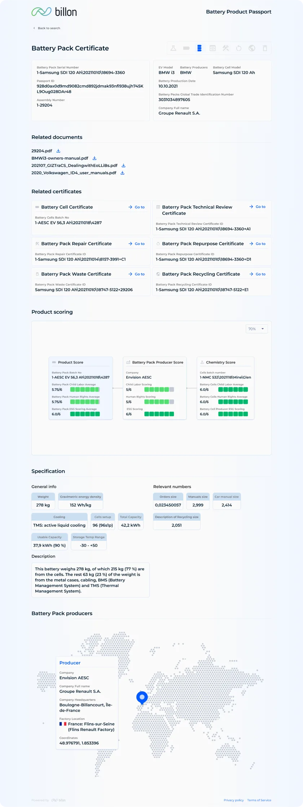The height and width of the screenshot is (807, 303).
Task: Click the blue map location pin
Action: coord(142,697)
